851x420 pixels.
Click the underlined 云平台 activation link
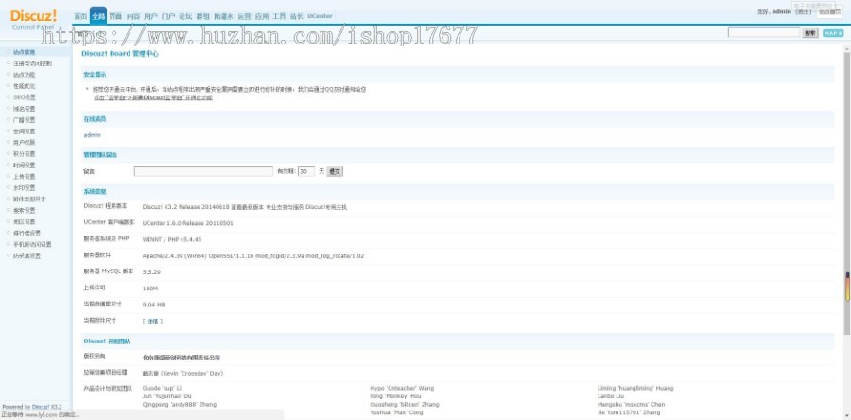tap(153, 97)
